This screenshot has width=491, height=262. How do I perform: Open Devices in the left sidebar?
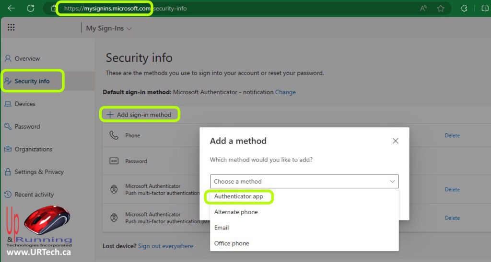click(x=25, y=104)
